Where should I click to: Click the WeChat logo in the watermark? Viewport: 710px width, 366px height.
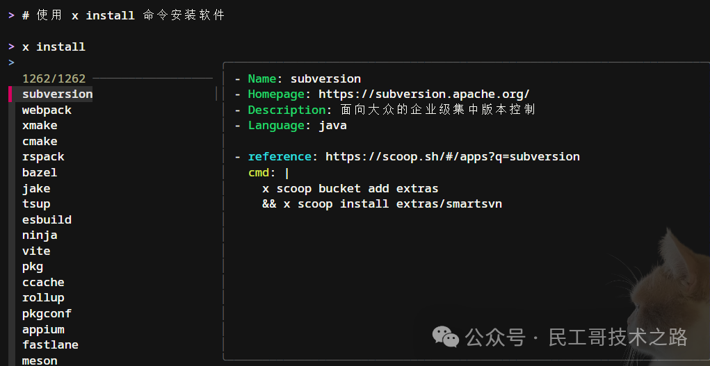[446, 338]
